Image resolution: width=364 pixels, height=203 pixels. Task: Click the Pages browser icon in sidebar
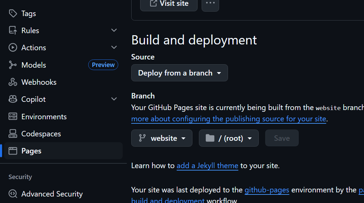tap(13, 151)
